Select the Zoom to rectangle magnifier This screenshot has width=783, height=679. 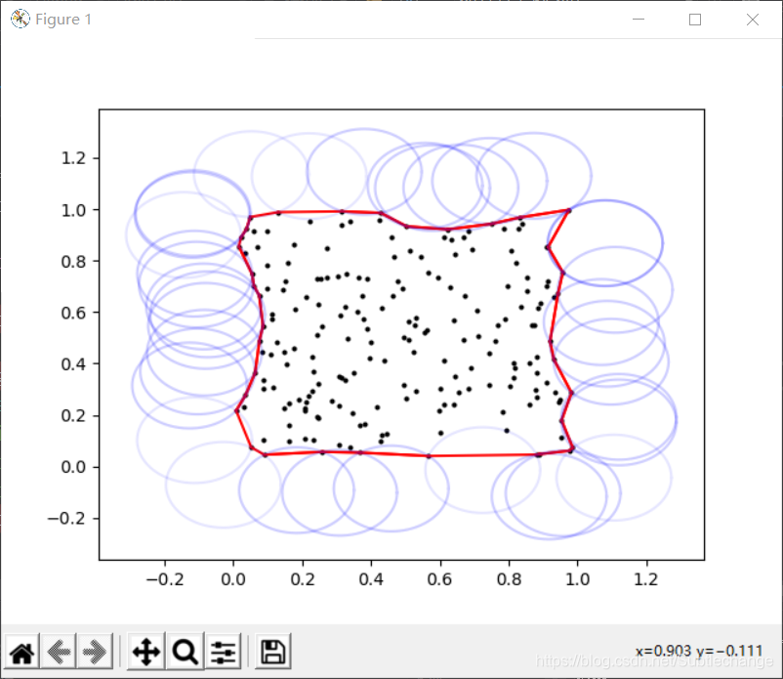185,652
